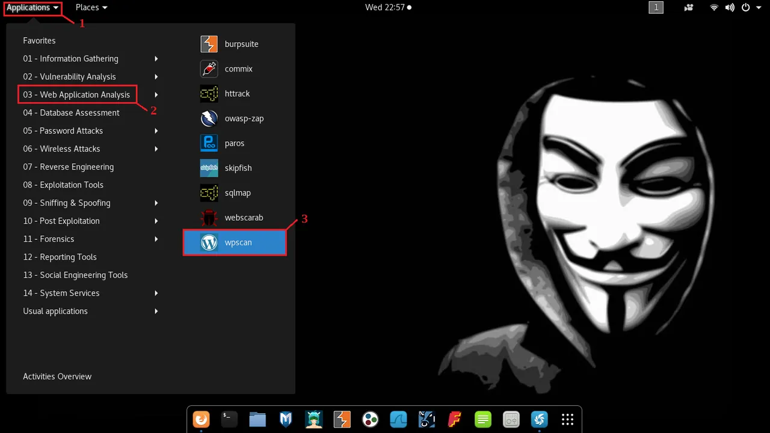This screenshot has height=433, width=770.
Task: Open Burp Suite icon in the dock
Action: [x=342, y=419]
